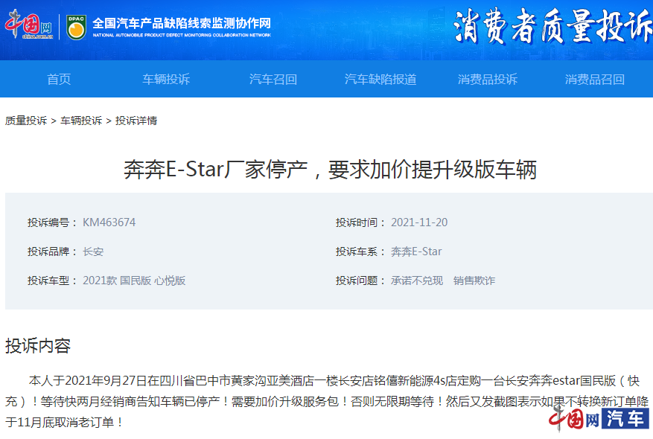Click the 中国网汽车 watermark logo

click(x=599, y=418)
